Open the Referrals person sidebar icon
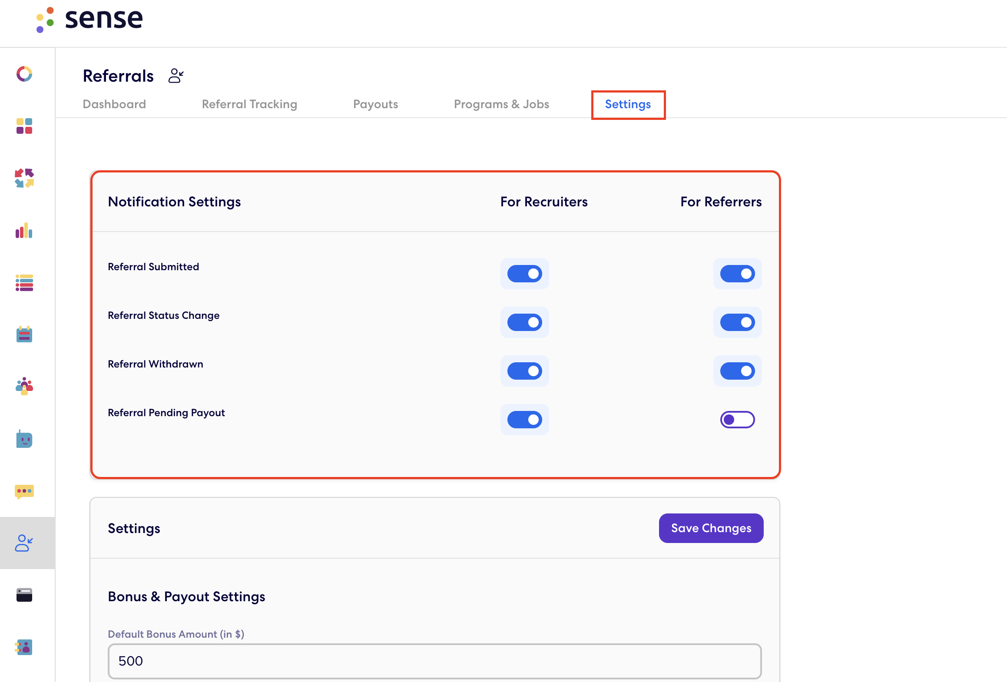 (x=24, y=543)
